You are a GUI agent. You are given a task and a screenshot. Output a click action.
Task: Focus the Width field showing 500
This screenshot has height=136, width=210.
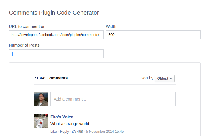point(153,35)
